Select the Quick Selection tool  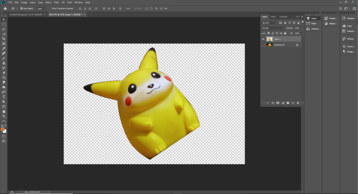coord(4,34)
